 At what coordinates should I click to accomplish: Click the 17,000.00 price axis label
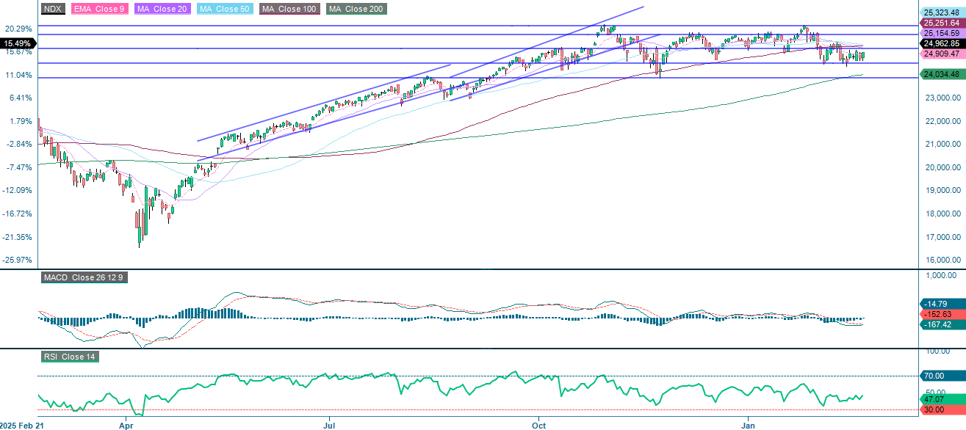pos(943,237)
